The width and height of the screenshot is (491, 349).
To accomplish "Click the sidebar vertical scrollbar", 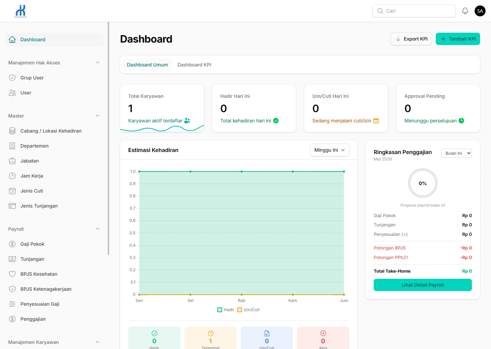I will [108, 138].
